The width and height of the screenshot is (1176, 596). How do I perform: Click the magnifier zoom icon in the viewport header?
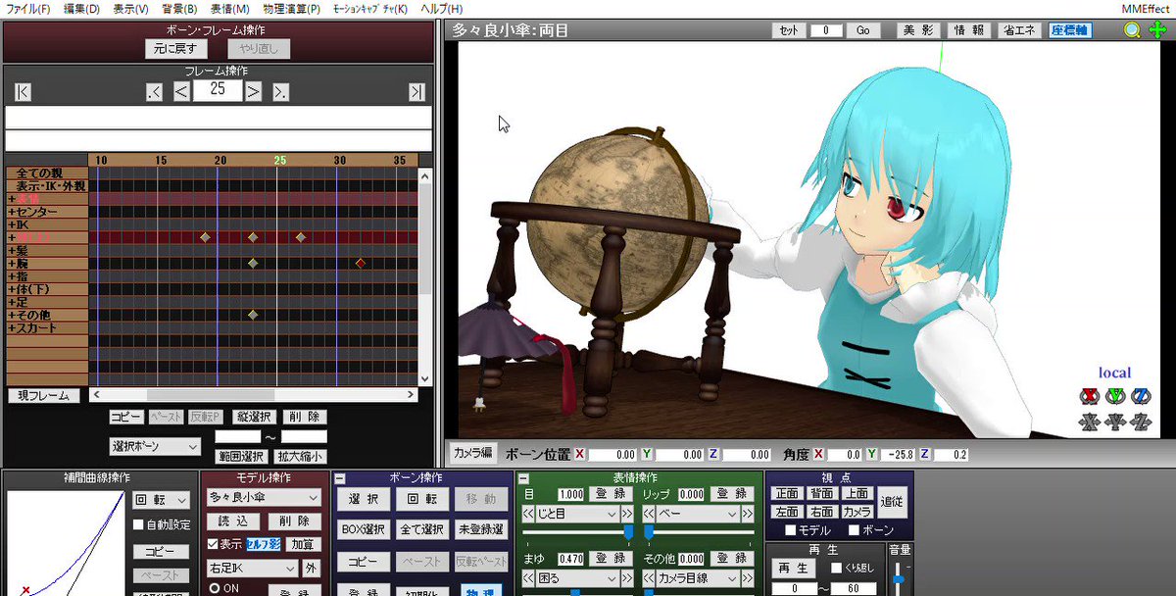(1132, 30)
